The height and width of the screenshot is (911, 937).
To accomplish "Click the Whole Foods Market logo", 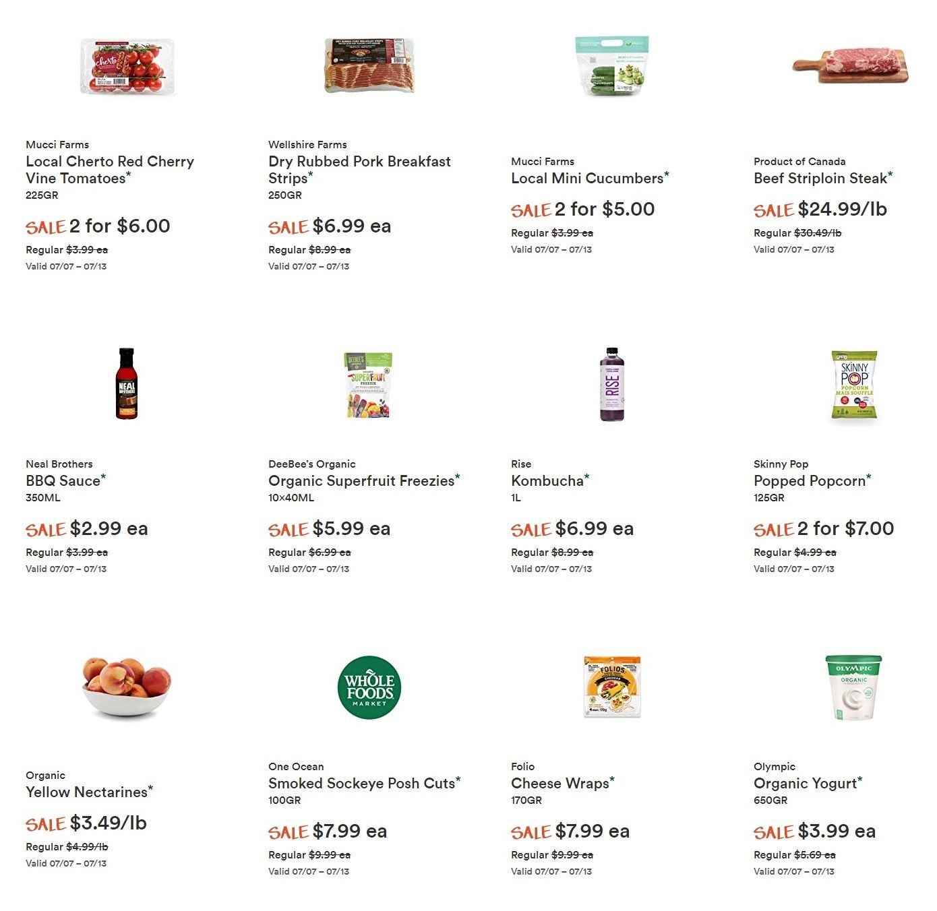I will click(x=369, y=687).
